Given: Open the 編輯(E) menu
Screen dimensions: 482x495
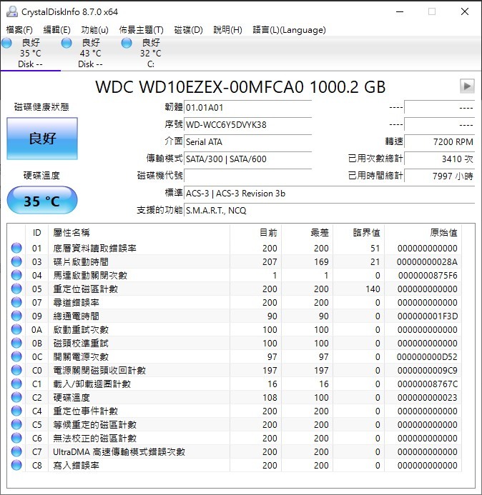Looking at the screenshot, I should point(57,30).
